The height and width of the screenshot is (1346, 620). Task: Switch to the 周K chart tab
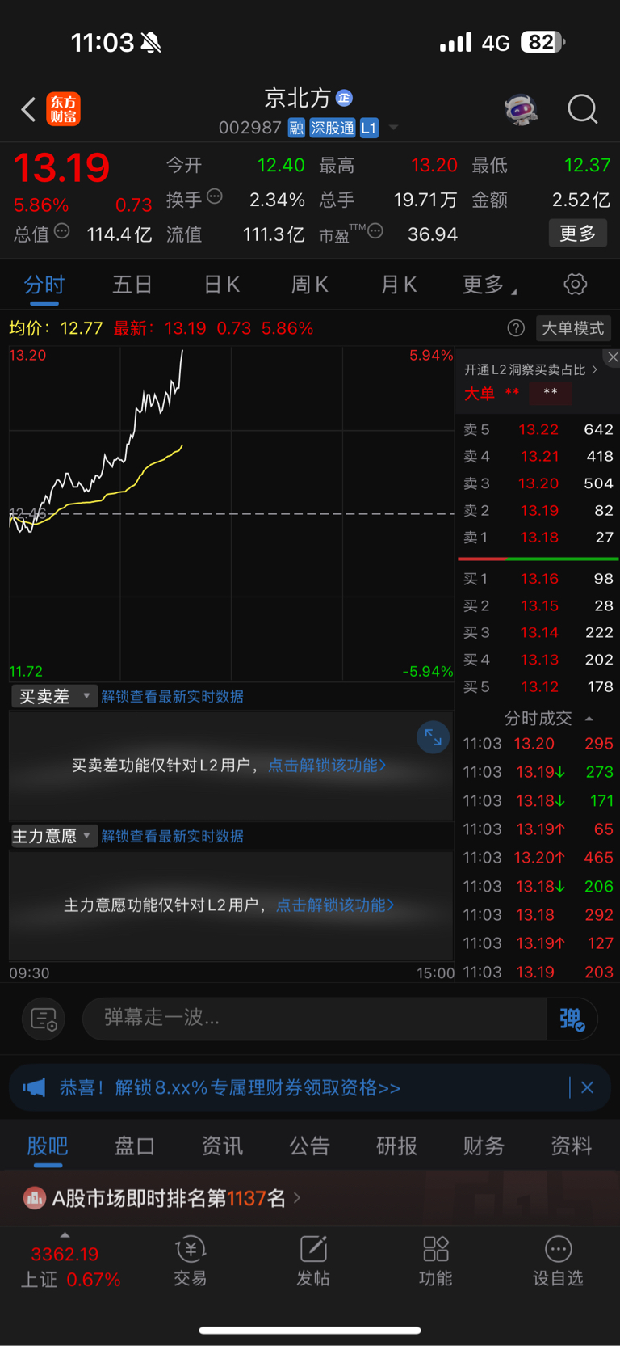310,285
